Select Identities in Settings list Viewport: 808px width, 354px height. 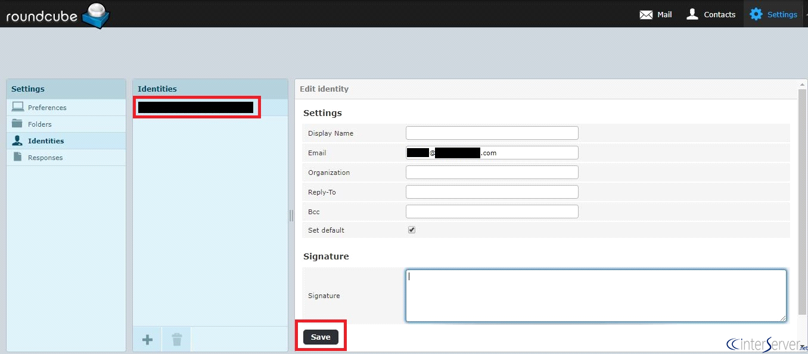[66, 141]
